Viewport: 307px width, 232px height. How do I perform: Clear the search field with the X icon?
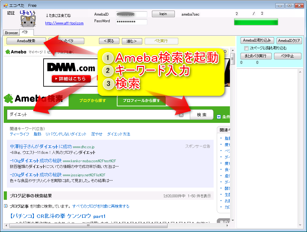point(181,115)
